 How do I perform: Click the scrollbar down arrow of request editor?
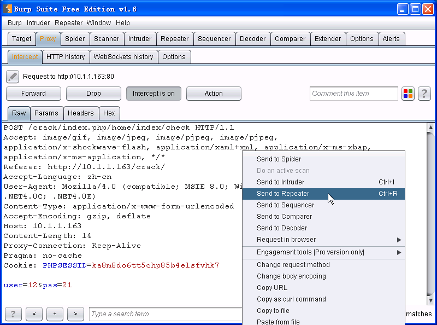pyautogui.click(x=430, y=300)
